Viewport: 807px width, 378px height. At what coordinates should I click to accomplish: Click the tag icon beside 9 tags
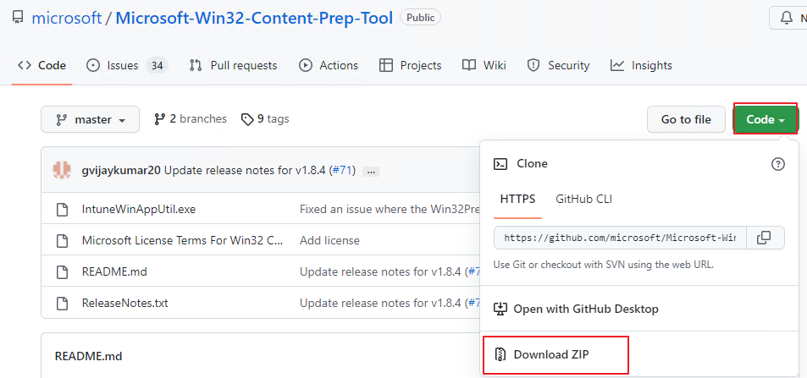tap(247, 119)
